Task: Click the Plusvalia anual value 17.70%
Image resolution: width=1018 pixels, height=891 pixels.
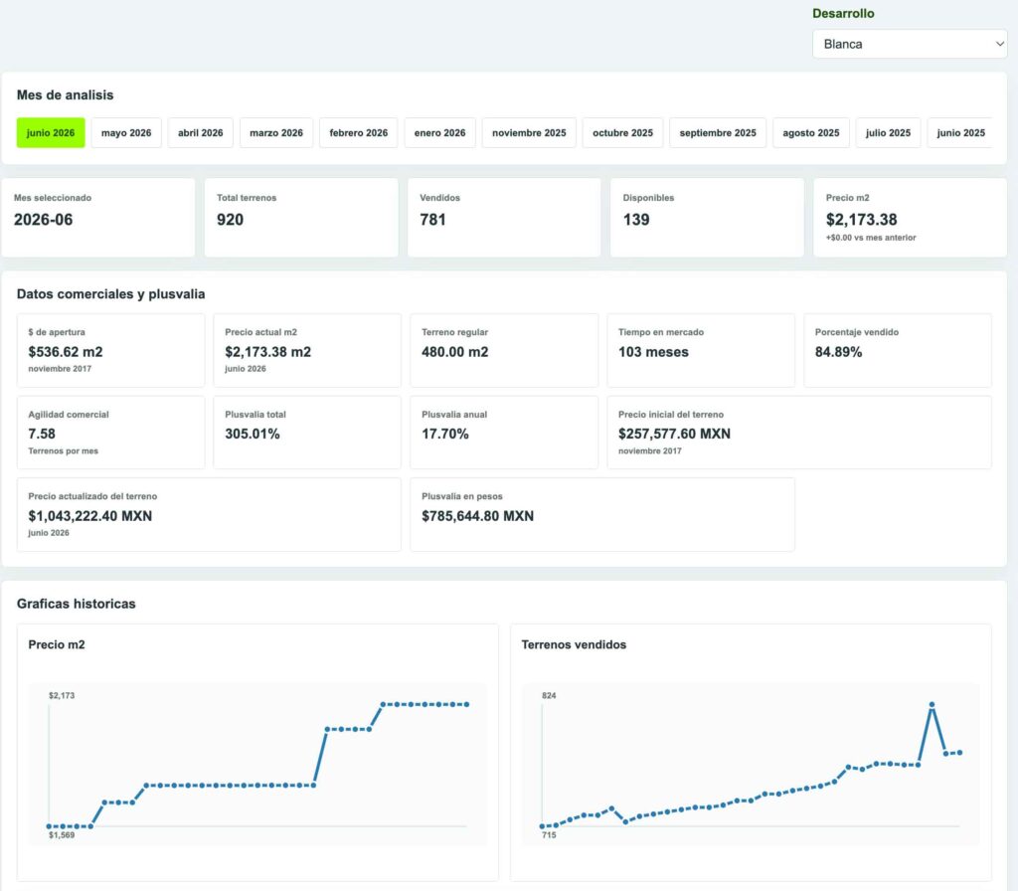Action: [x=444, y=434]
